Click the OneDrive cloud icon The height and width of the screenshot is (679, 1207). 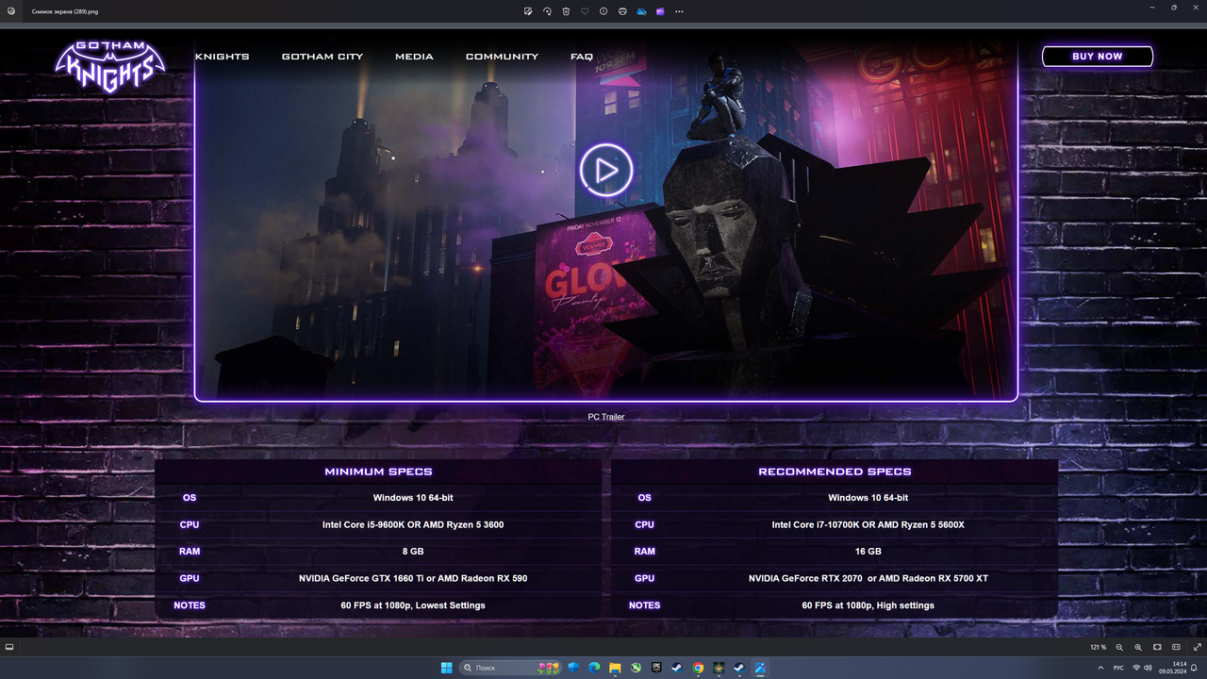(641, 11)
